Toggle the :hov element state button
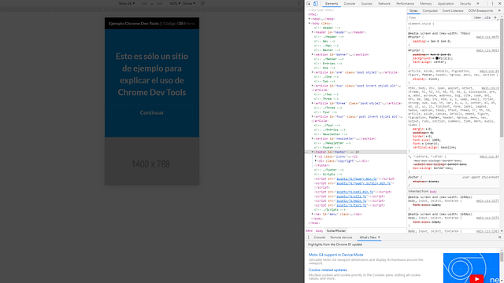This screenshot has width=504, height=283. tap(478, 17)
